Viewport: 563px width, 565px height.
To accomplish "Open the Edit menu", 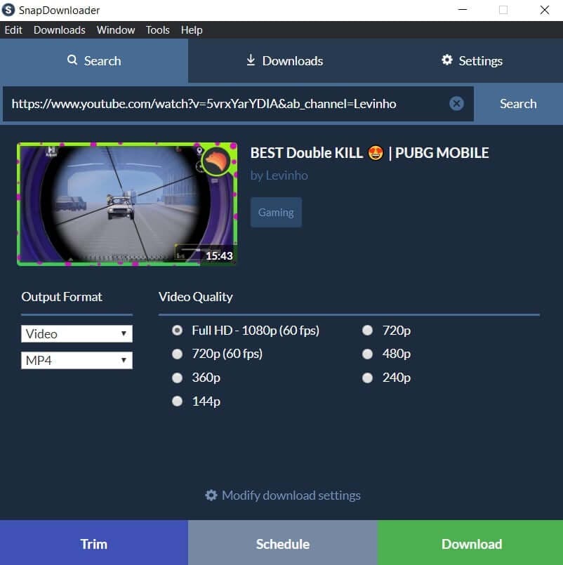I will click(x=13, y=30).
